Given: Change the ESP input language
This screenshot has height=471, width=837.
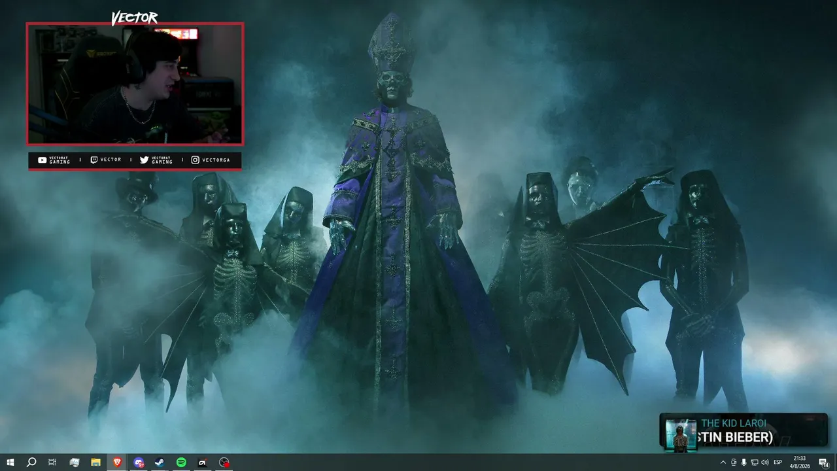Looking at the screenshot, I should [778, 462].
